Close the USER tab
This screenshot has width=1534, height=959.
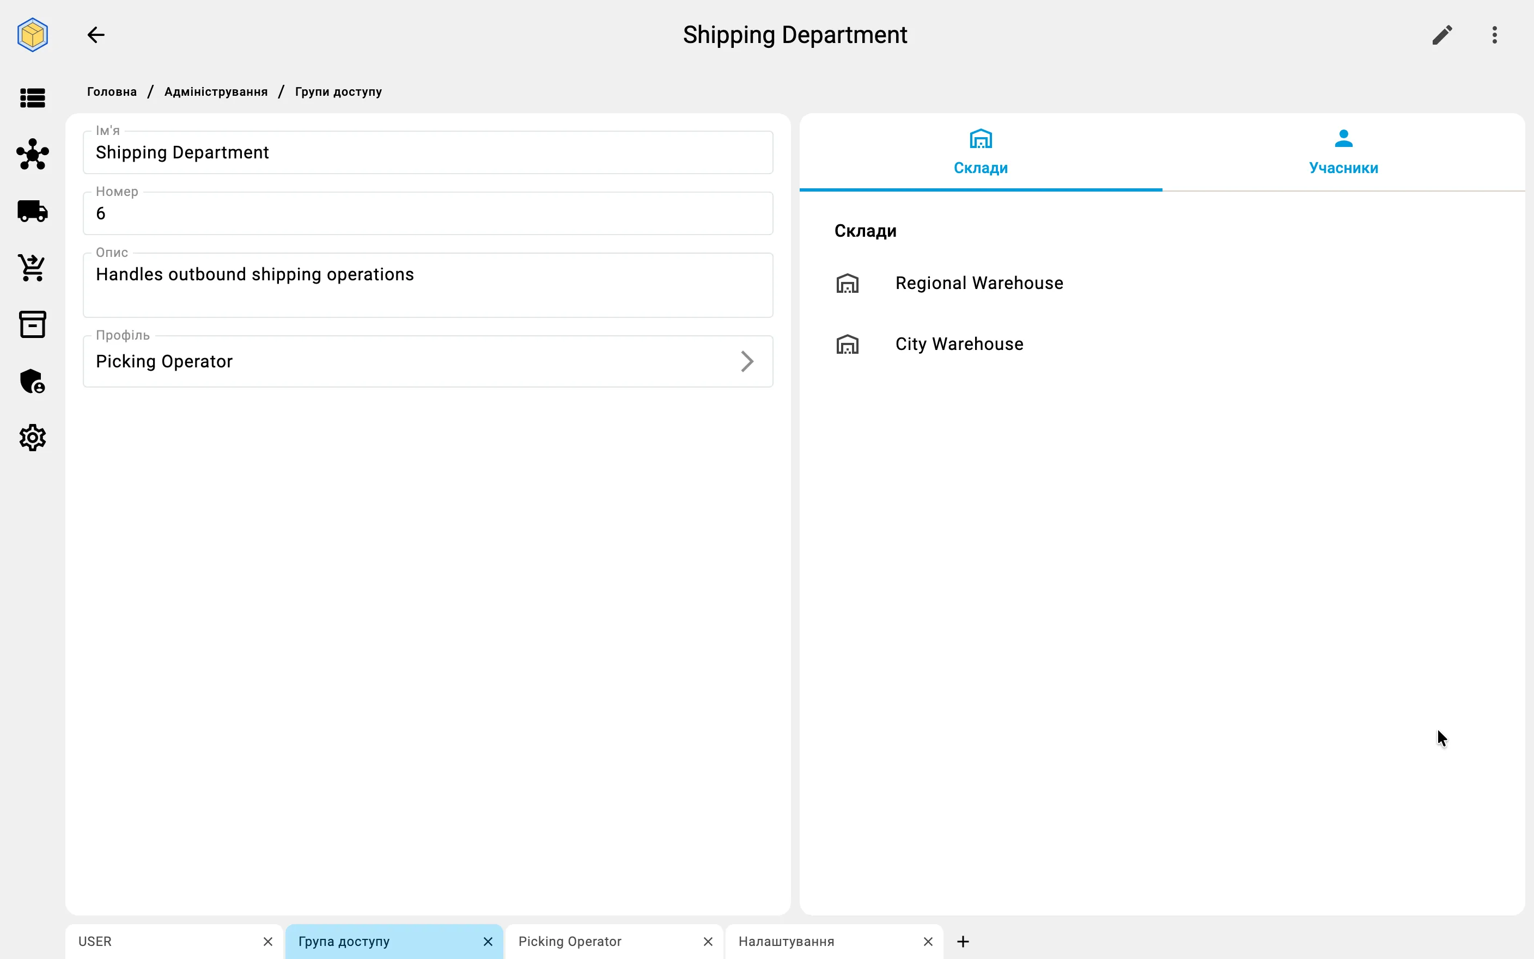pyautogui.click(x=268, y=942)
